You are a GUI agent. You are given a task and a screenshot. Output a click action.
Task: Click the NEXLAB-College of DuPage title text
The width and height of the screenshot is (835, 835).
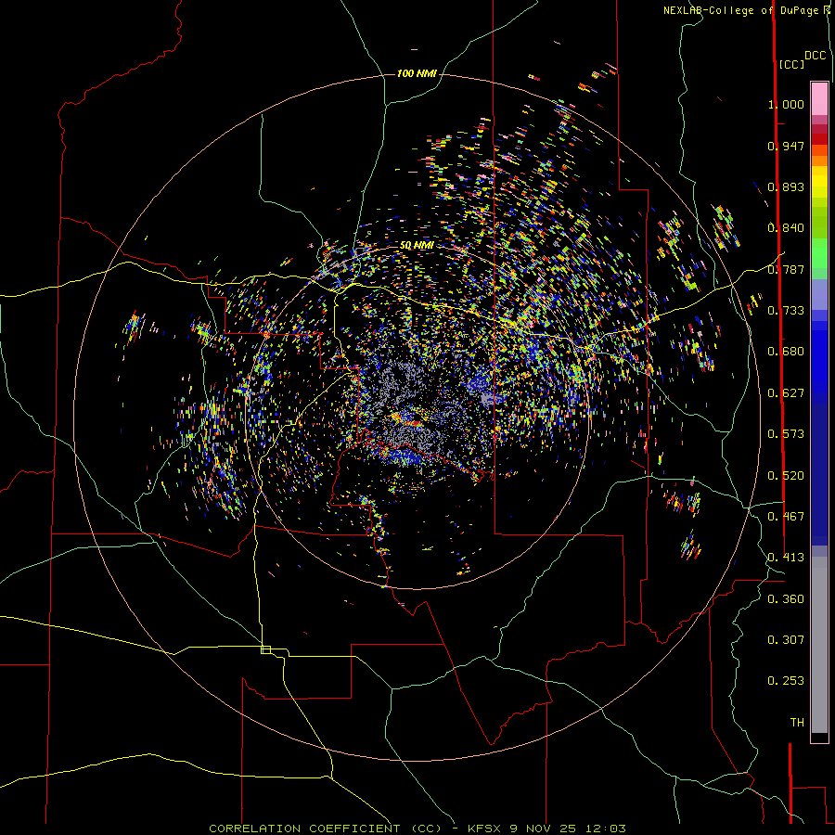coord(741,10)
